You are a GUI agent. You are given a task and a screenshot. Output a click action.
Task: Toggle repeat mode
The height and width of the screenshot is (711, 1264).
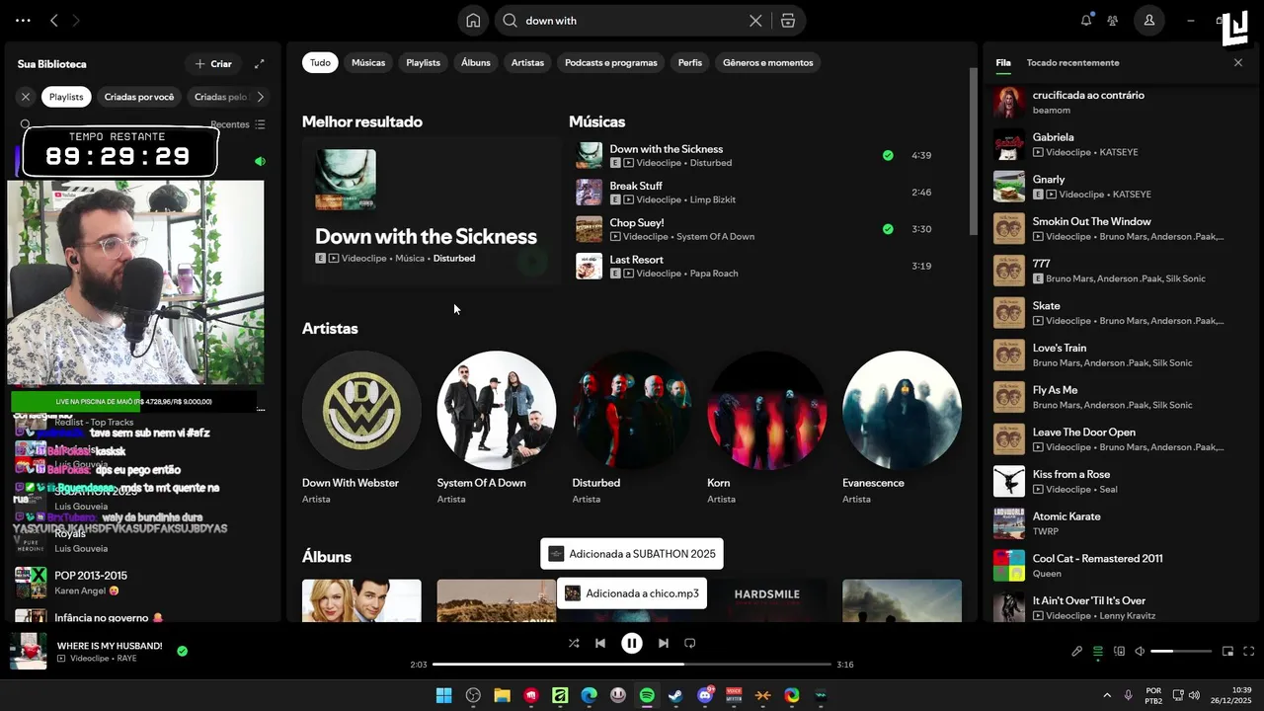tap(690, 643)
